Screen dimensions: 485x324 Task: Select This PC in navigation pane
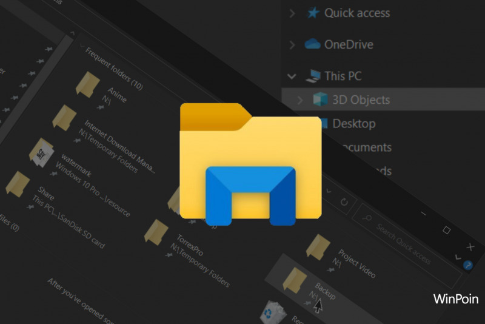(343, 76)
